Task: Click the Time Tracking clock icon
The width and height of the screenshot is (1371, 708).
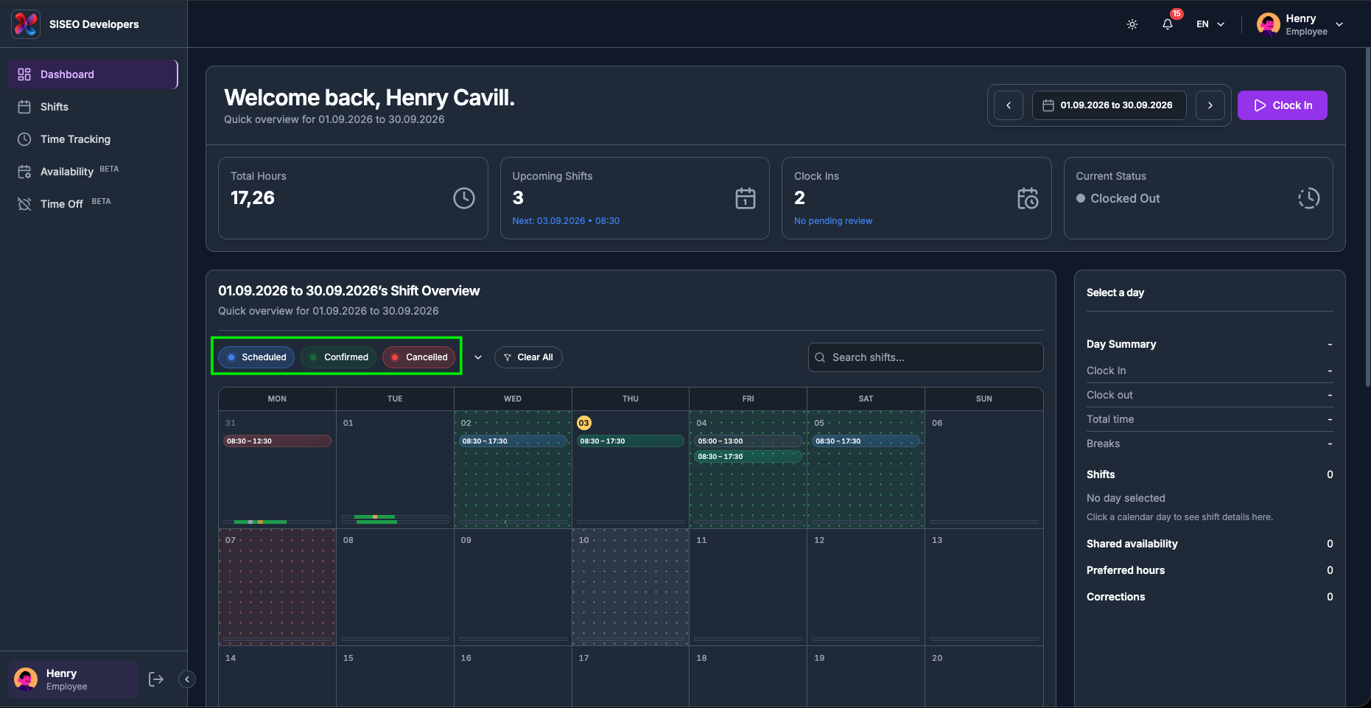Action: (24, 139)
